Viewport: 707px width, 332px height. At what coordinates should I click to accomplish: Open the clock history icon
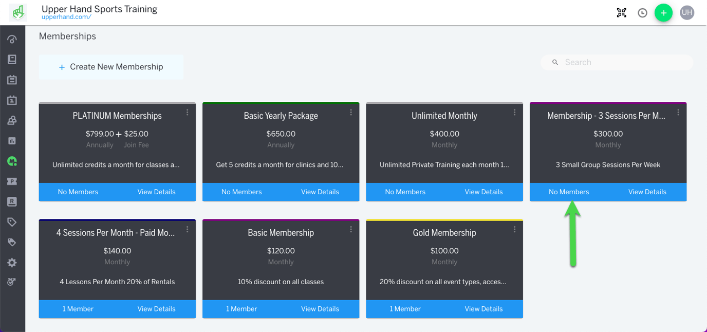pyautogui.click(x=642, y=13)
